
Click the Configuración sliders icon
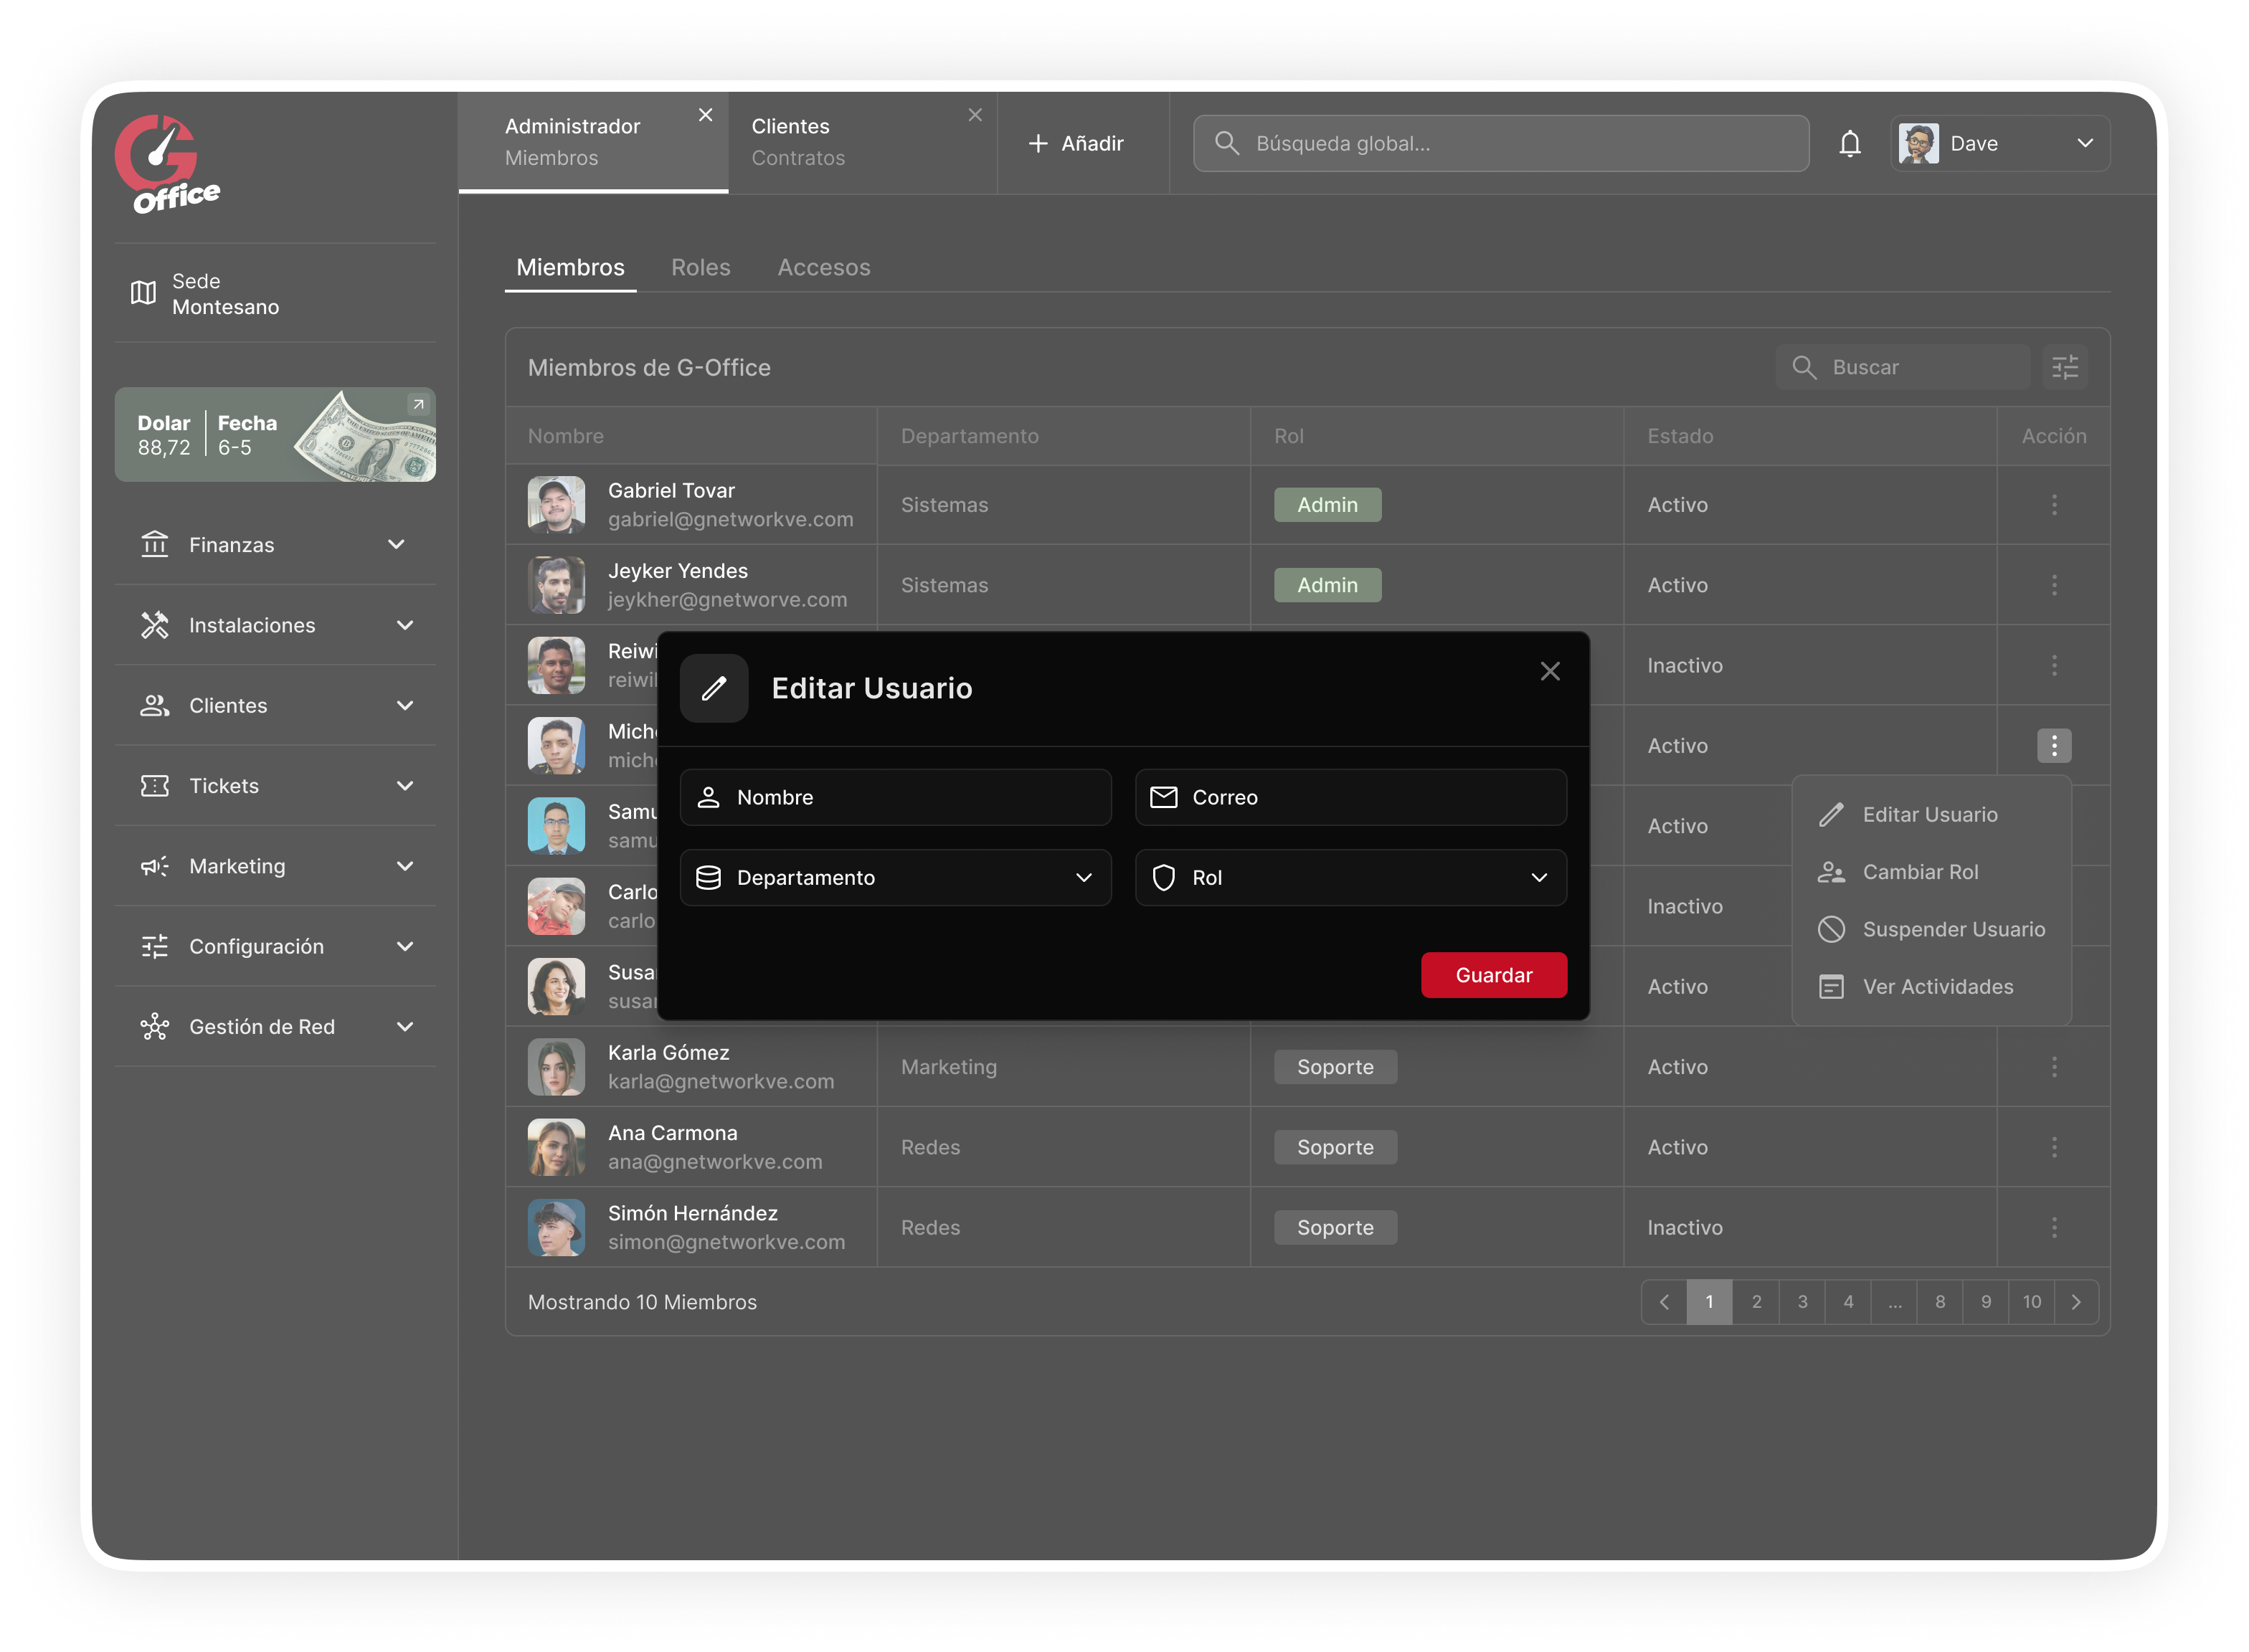pos(154,946)
